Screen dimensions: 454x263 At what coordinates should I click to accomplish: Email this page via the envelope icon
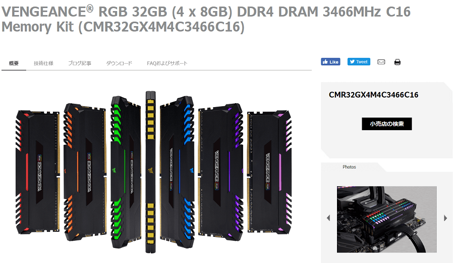tap(381, 62)
